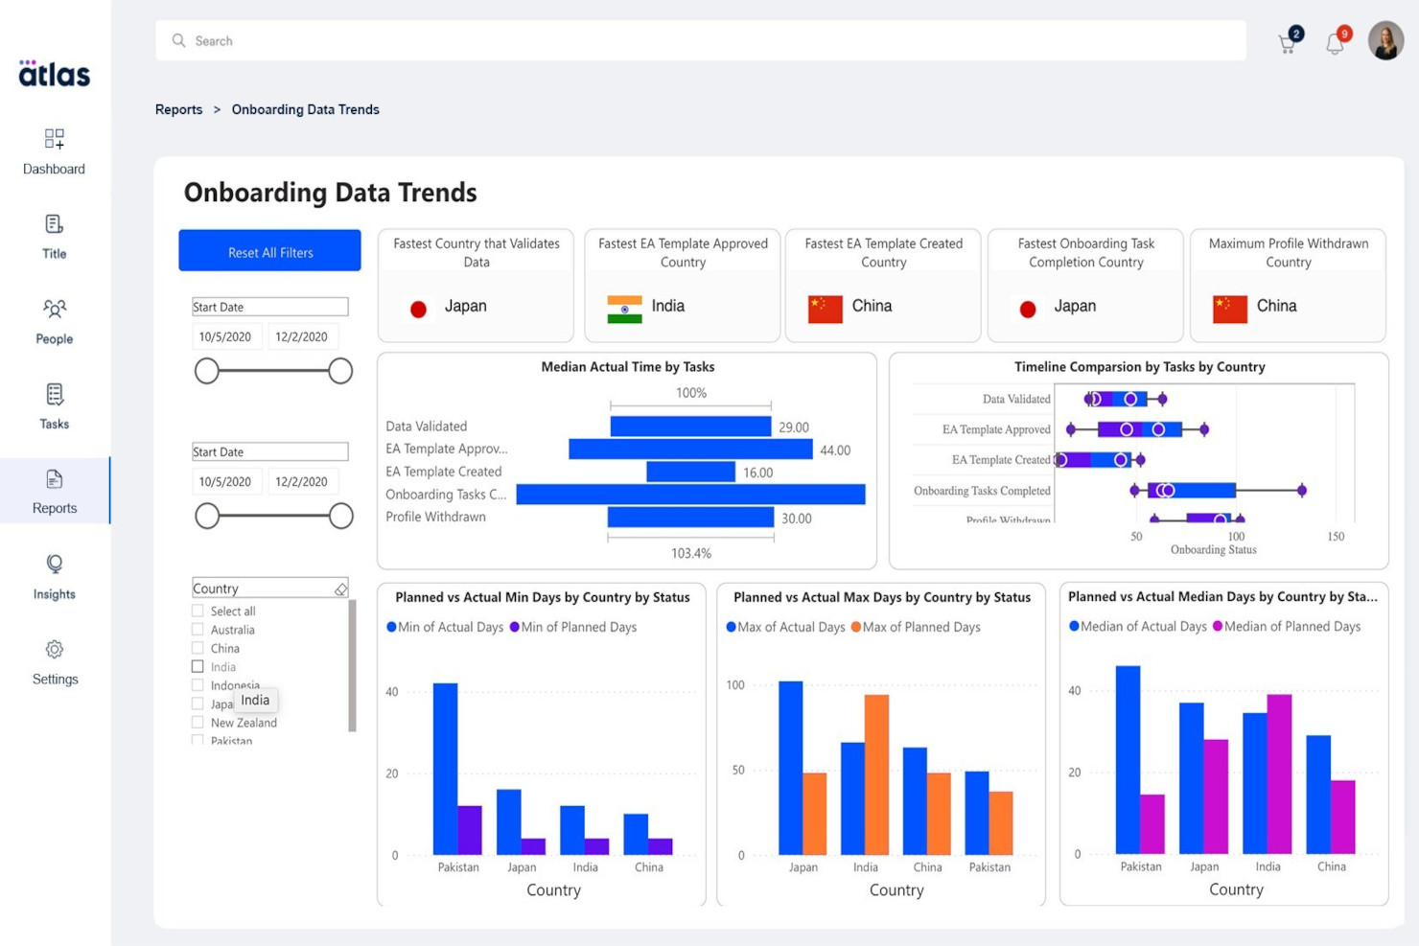View notifications via the bell icon
Viewport: 1419px width, 946px height.
[1335, 40]
